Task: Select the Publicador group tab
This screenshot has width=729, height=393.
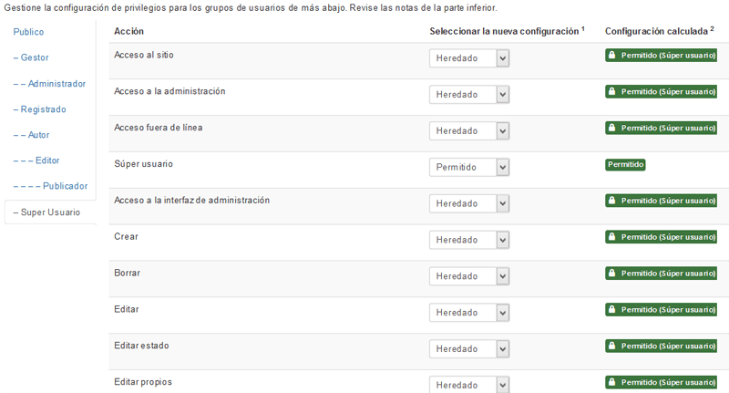Action: (x=51, y=186)
